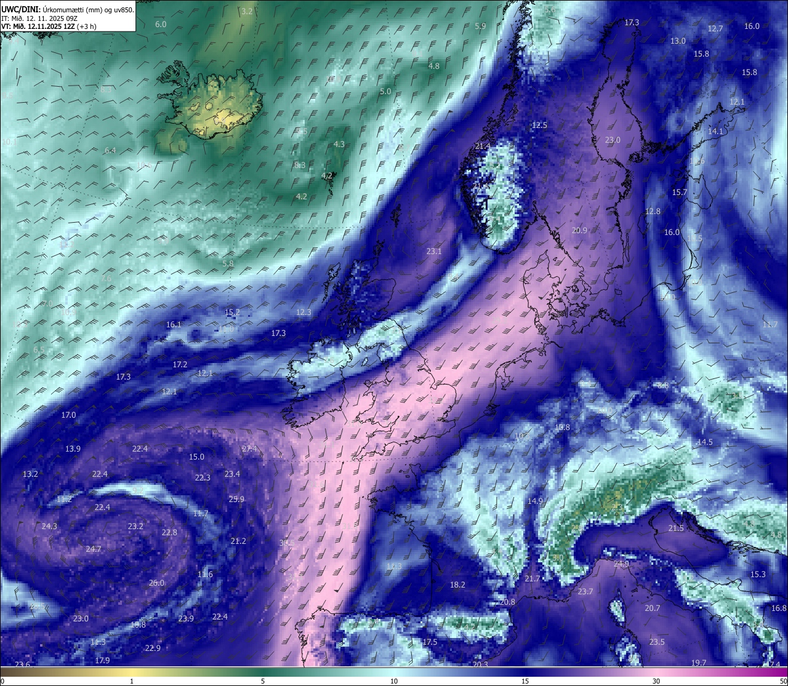Click the 21.5 value label
Image resolution: width=788 pixels, height=686 pixels.
[676, 528]
